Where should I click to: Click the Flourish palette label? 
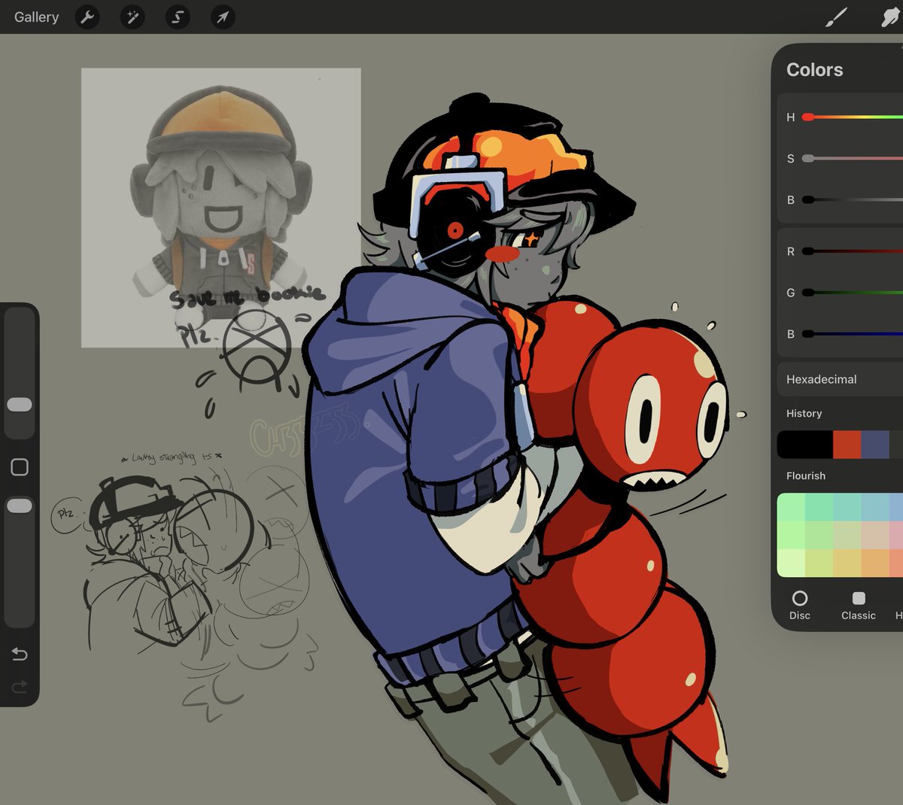806,475
